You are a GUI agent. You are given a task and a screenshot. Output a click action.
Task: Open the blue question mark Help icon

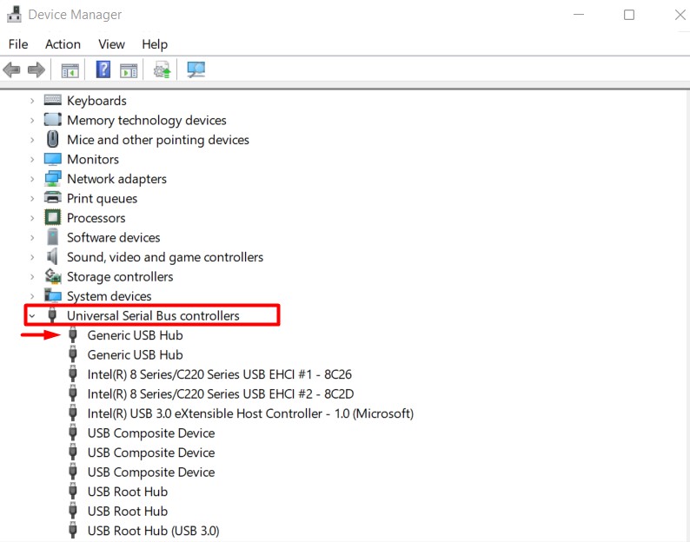tap(103, 69)
